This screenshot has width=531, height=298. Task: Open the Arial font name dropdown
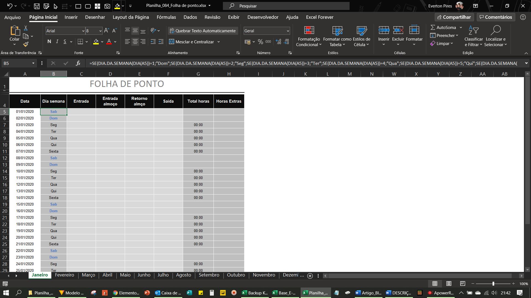(83, 31)
